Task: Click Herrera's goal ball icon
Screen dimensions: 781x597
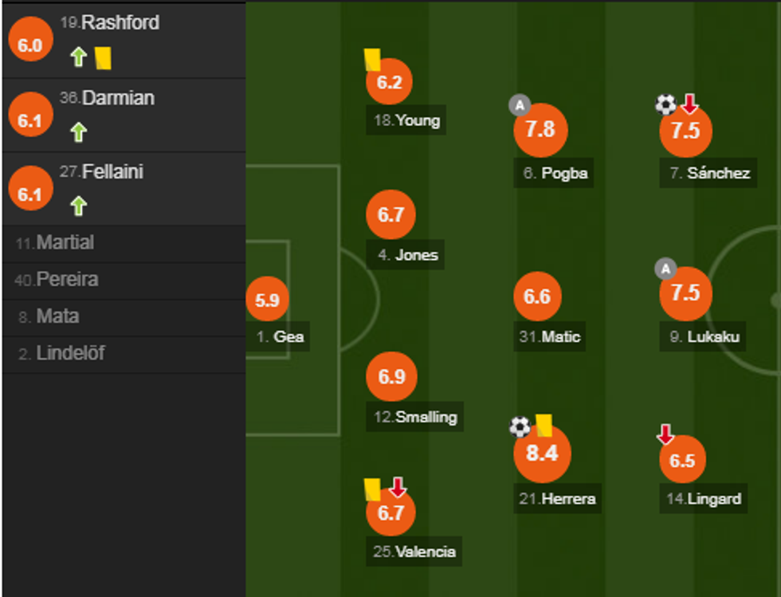Action: click(x=520, y=427)
